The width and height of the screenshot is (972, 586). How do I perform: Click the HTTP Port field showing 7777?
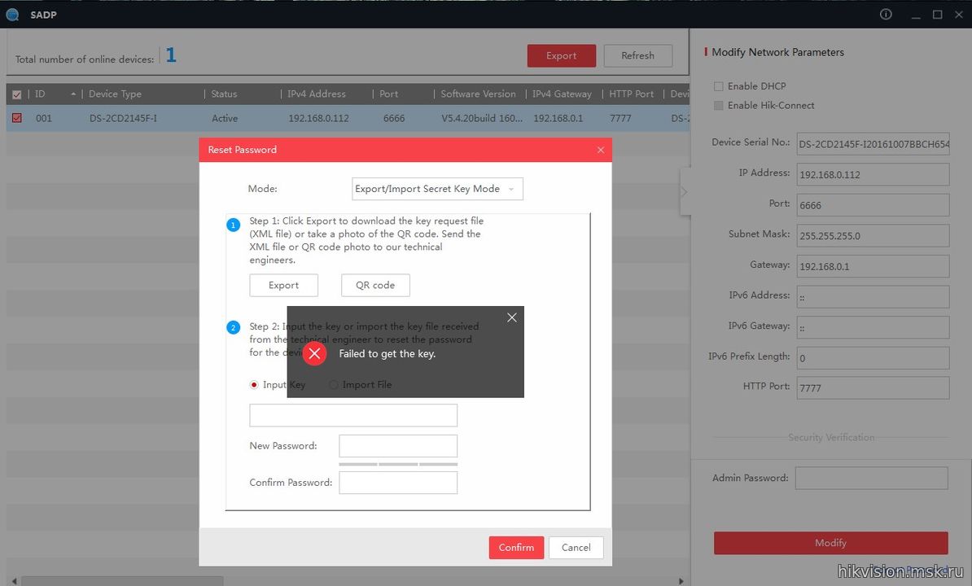coord(873,387)
